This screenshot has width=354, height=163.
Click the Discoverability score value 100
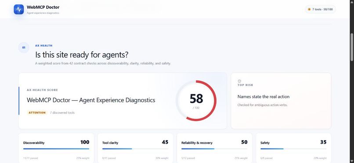85,142
